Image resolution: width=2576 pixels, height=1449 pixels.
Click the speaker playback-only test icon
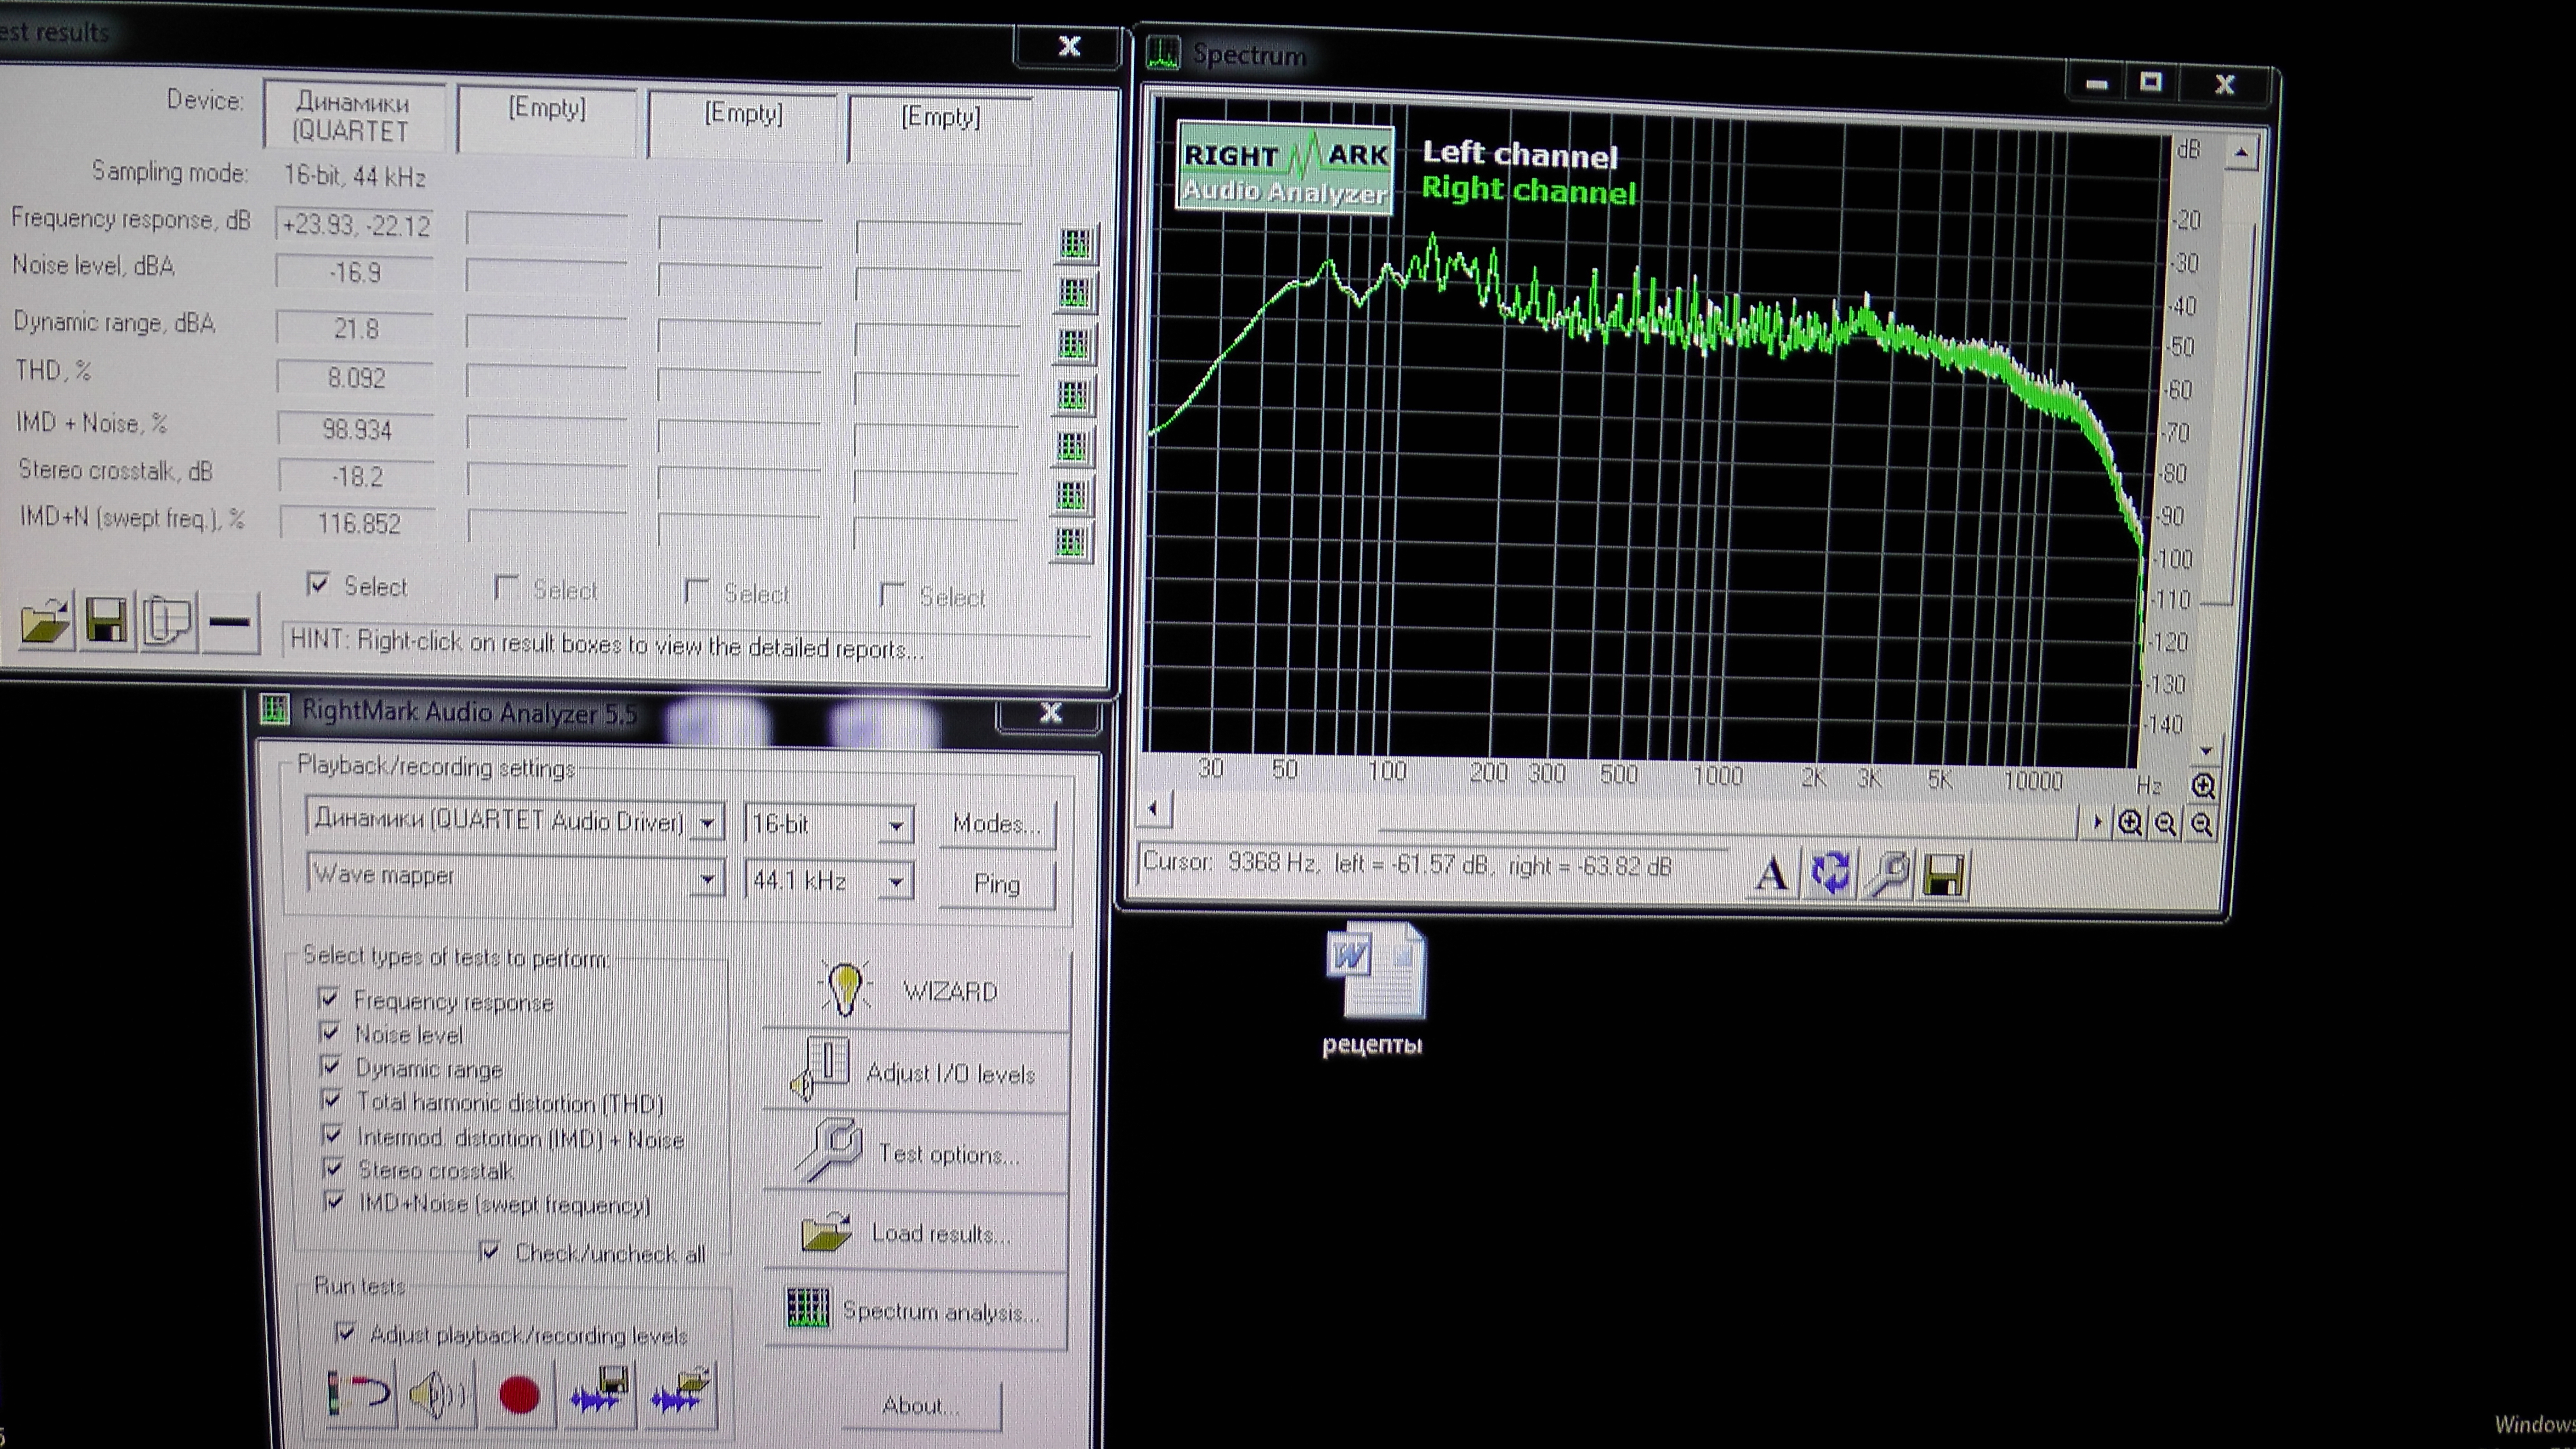click(x=436, y=1394)
